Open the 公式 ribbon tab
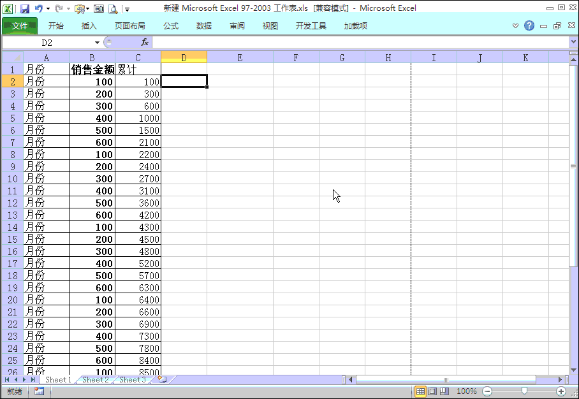Image resolution: width=579 pixels, height=399 pixels. pyautogui.click(x=171, y=26)
